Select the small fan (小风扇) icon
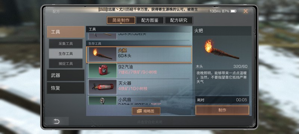The image size is (299, 134). [102, 100]
